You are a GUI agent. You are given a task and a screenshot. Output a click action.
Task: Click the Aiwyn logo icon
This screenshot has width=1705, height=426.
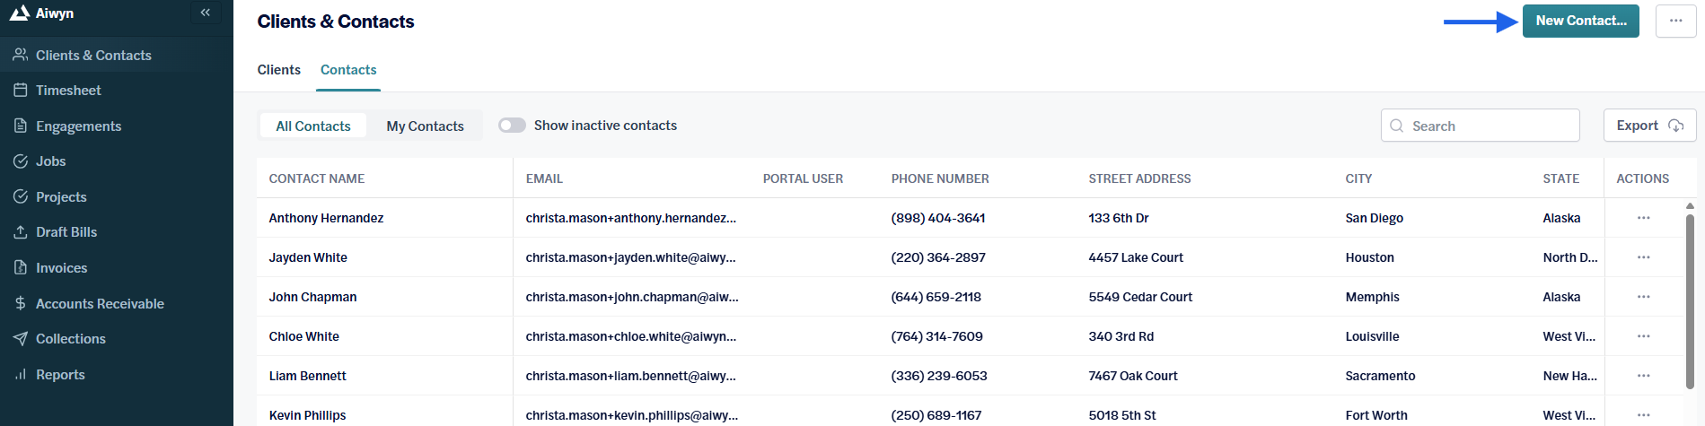pyautogui.click(x=20, y=13)
